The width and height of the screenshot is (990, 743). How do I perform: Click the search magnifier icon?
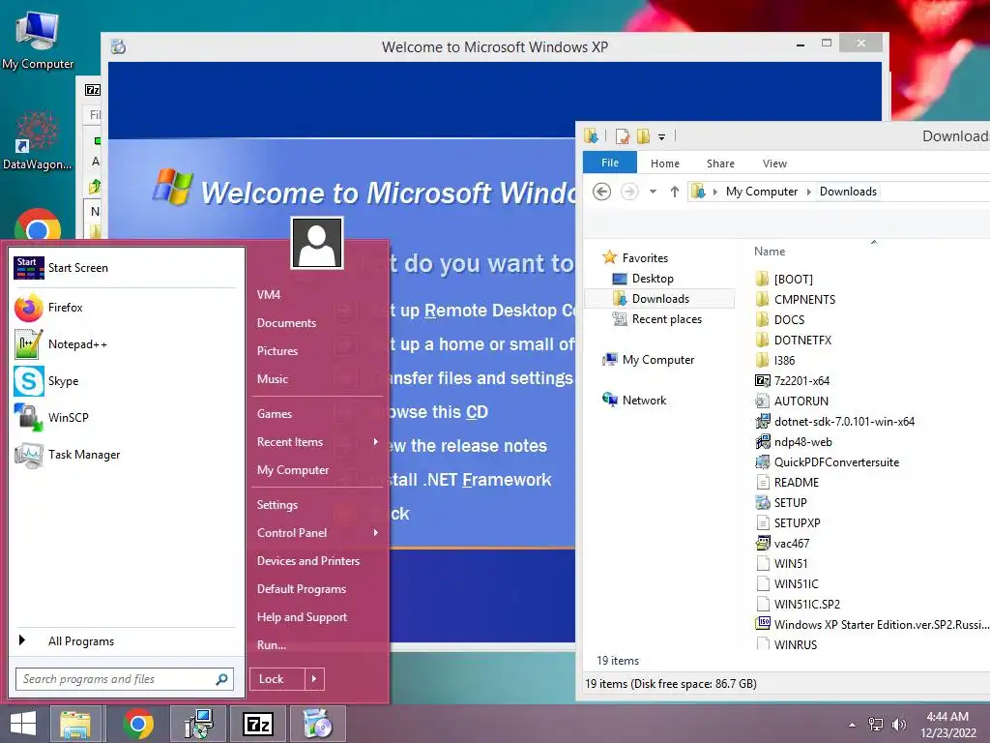coord(221,679)
